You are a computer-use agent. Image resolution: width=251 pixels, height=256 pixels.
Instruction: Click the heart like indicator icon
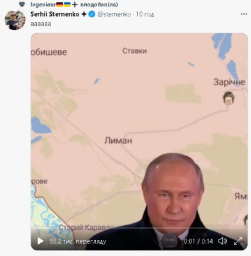22,4
